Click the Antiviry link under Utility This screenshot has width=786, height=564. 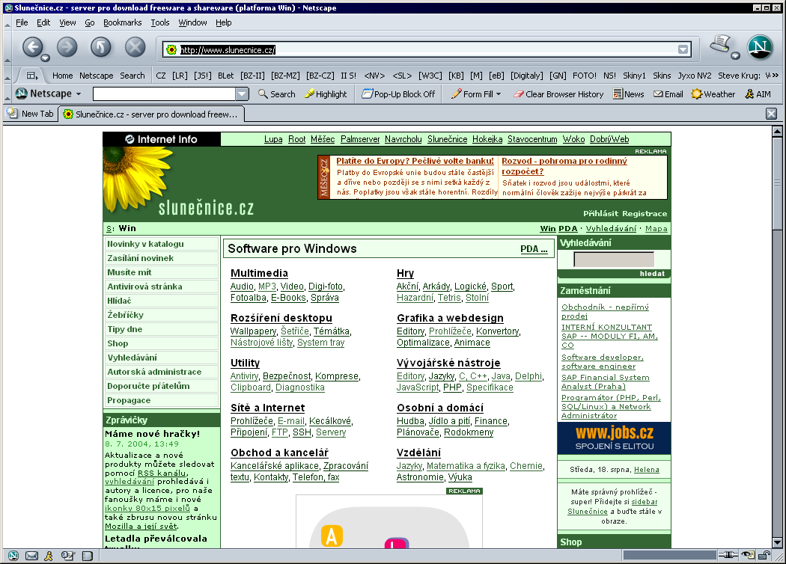[244, 376]
